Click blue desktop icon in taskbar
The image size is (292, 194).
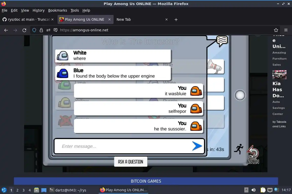44,190
